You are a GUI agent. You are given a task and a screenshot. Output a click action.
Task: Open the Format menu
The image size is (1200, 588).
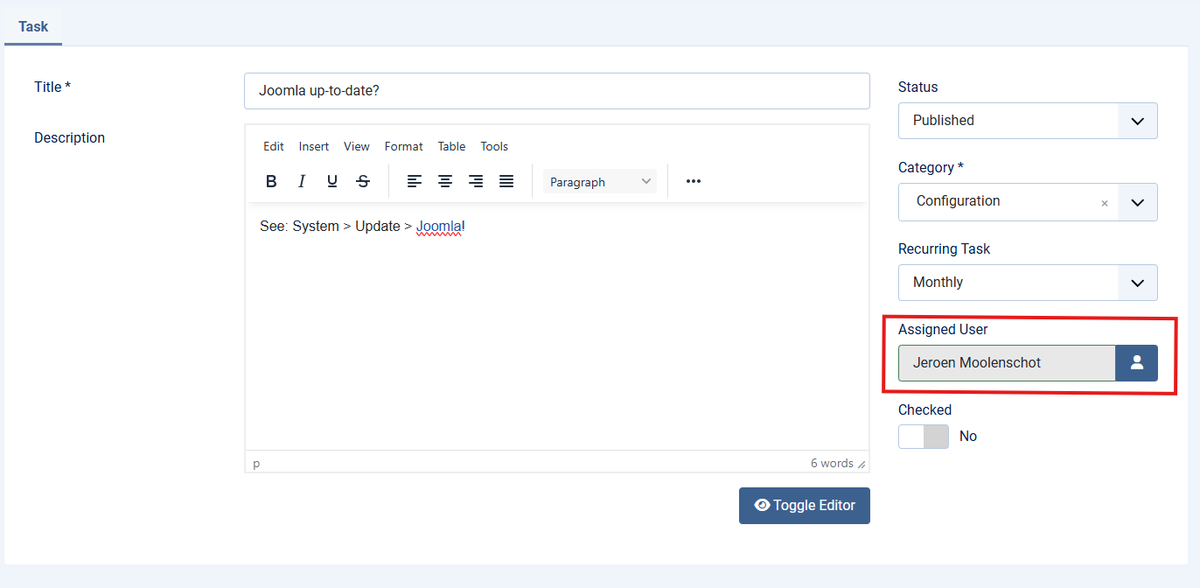pyautogui.click(x=403, y=146)
